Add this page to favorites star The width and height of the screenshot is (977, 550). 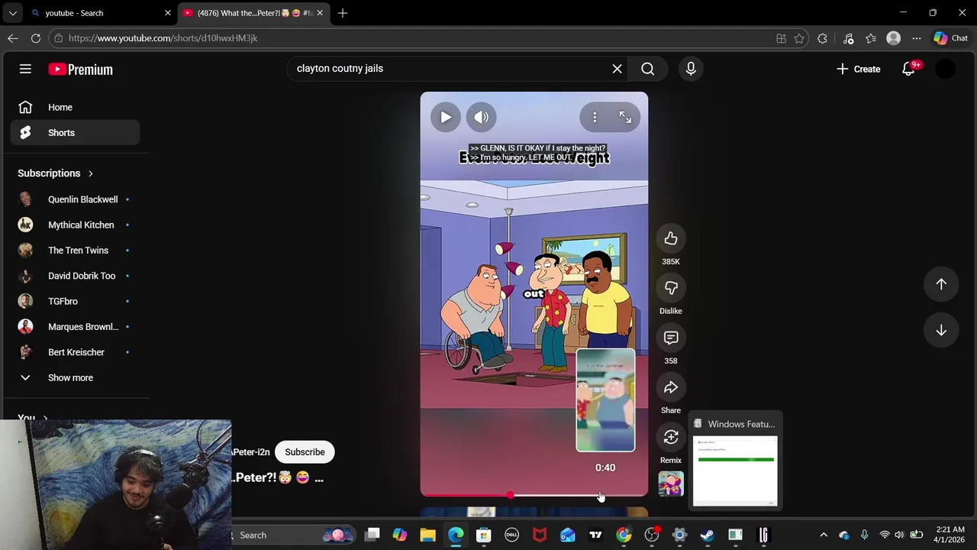(799, 38)
